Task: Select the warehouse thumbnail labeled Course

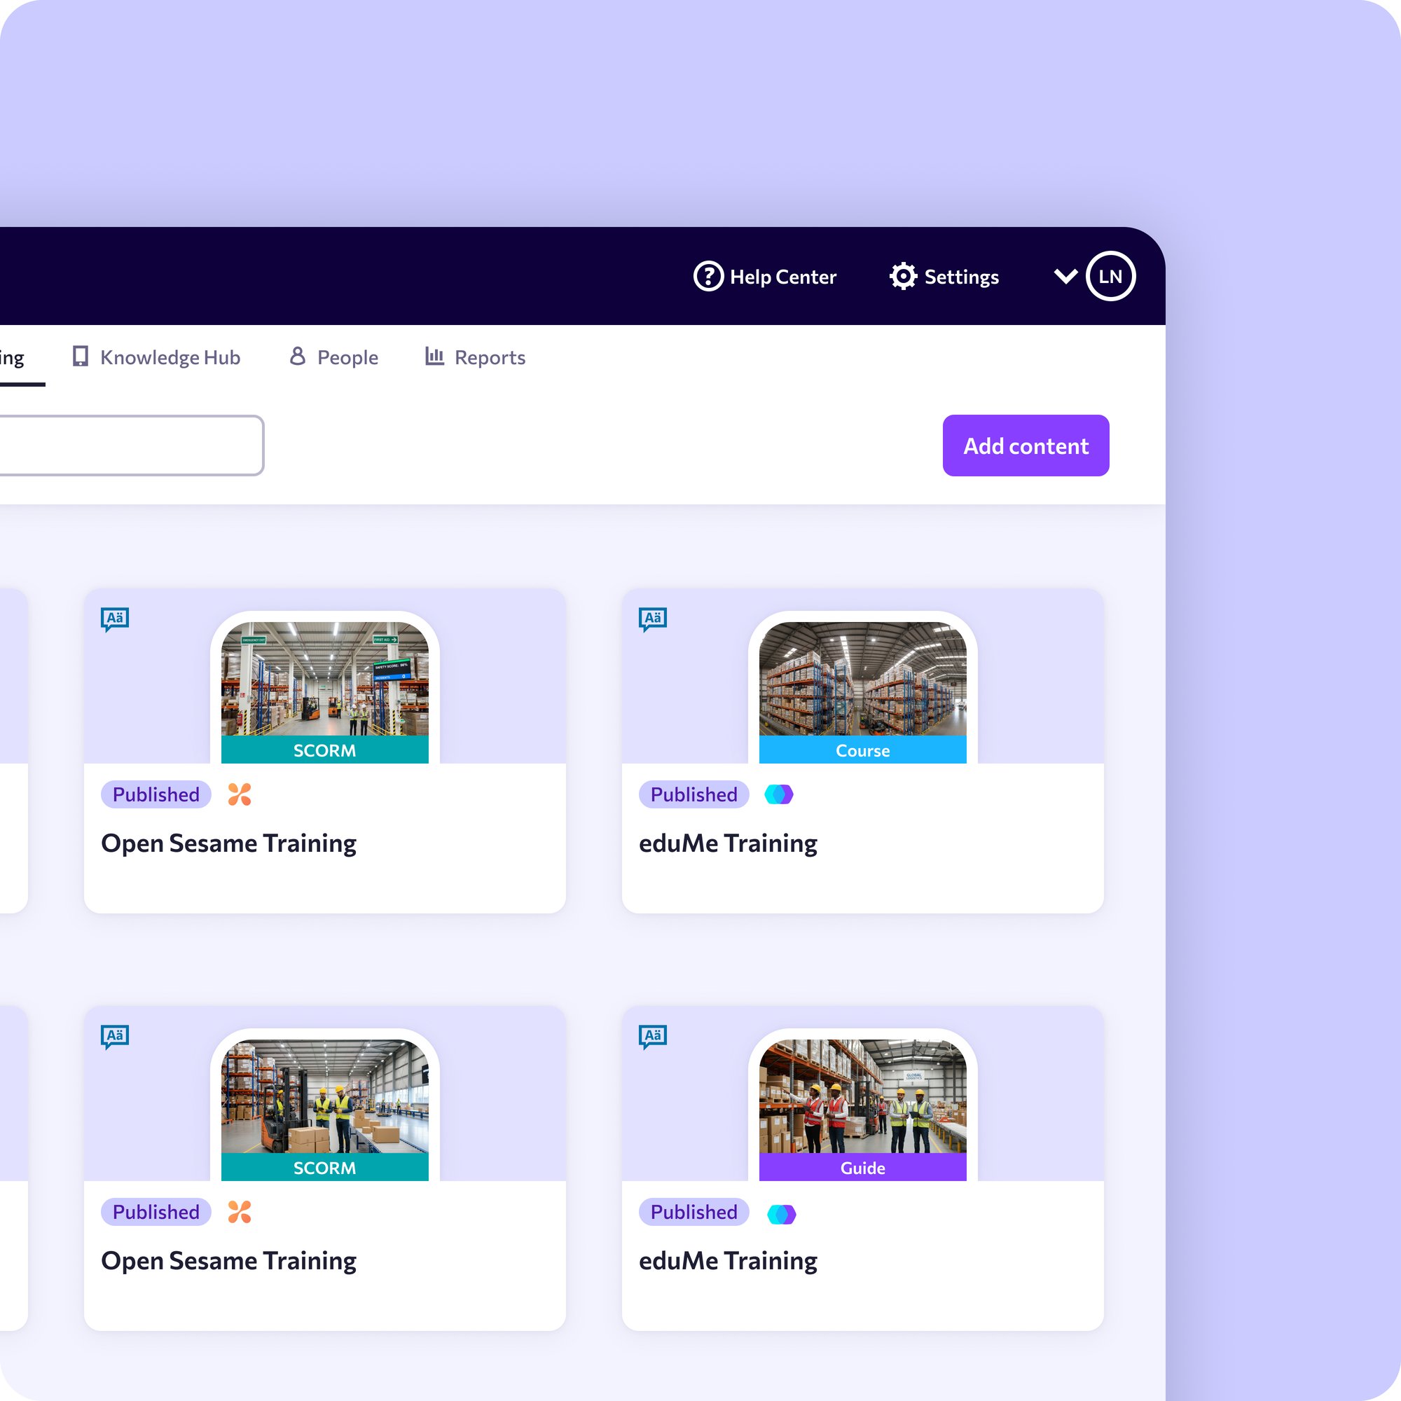Action: (862, 679)
